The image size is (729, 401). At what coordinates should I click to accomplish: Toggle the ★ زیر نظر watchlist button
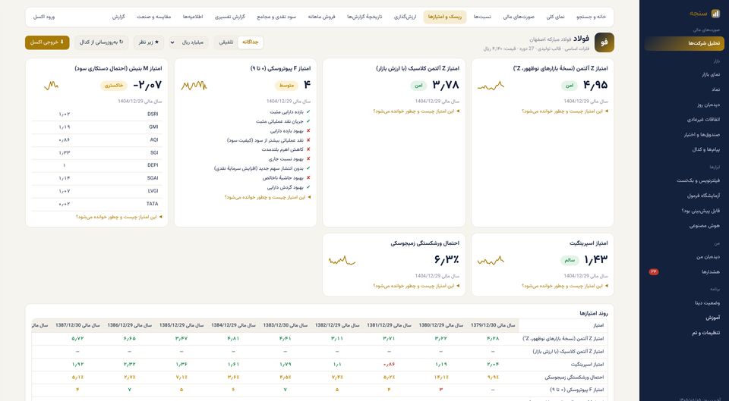tap(149, 42)
